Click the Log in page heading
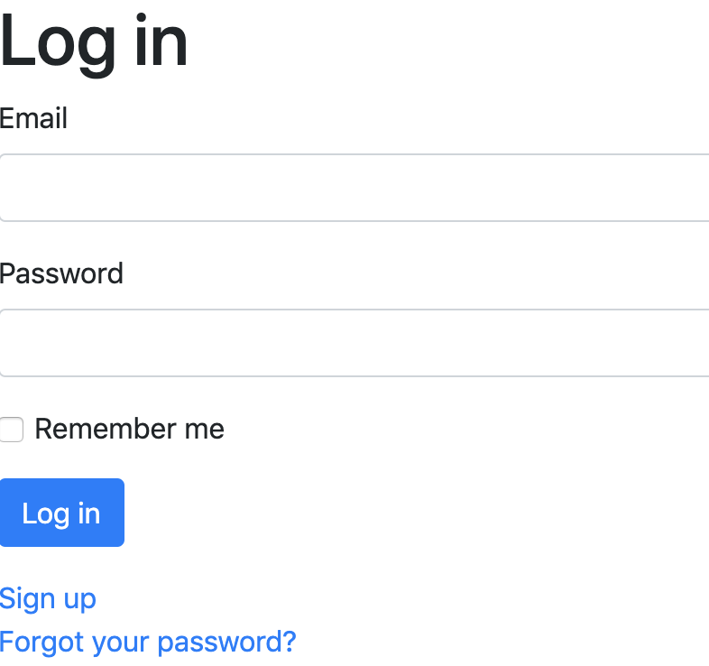This screenshot has height=666, width=709. (94, 42)
